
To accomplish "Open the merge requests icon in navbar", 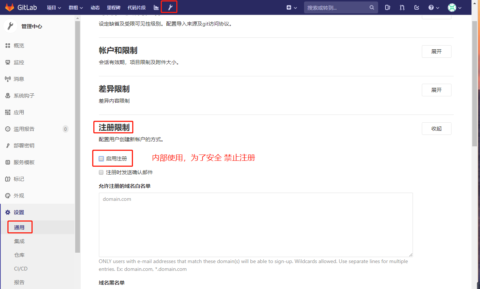I will coord(402,7).
